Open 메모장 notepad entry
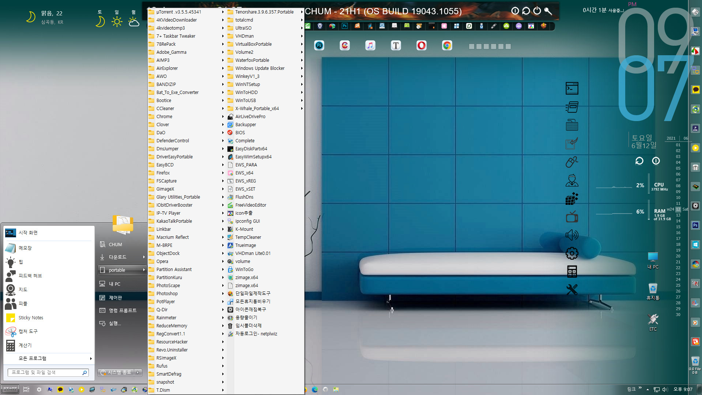702x395 pixels. pyautogui.click(x=48, y=248)
